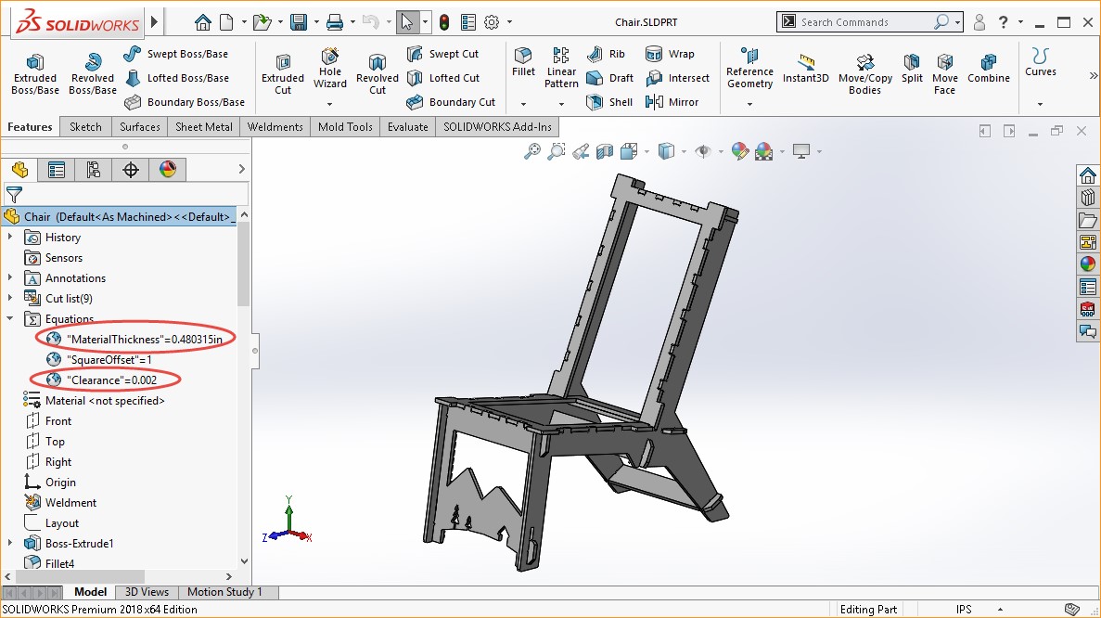
Task: Open Edit Appearance color icon
Action: tap(740, 151)
